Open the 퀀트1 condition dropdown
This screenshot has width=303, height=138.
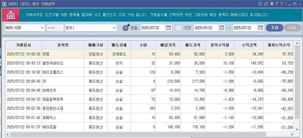pyautogui.click(x=91, y=28)
